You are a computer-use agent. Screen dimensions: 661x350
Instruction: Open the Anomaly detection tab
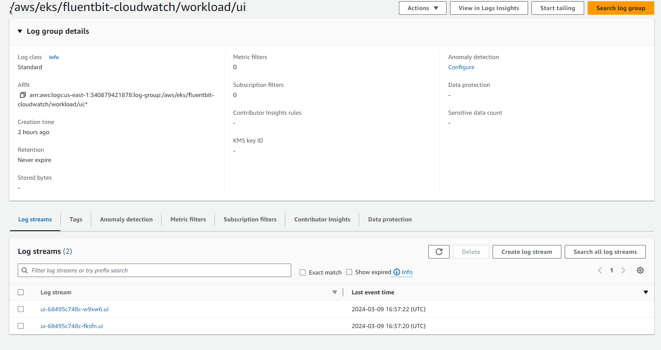point(126,219)
